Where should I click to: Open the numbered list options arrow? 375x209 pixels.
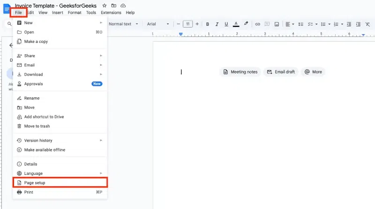point(342,24)
